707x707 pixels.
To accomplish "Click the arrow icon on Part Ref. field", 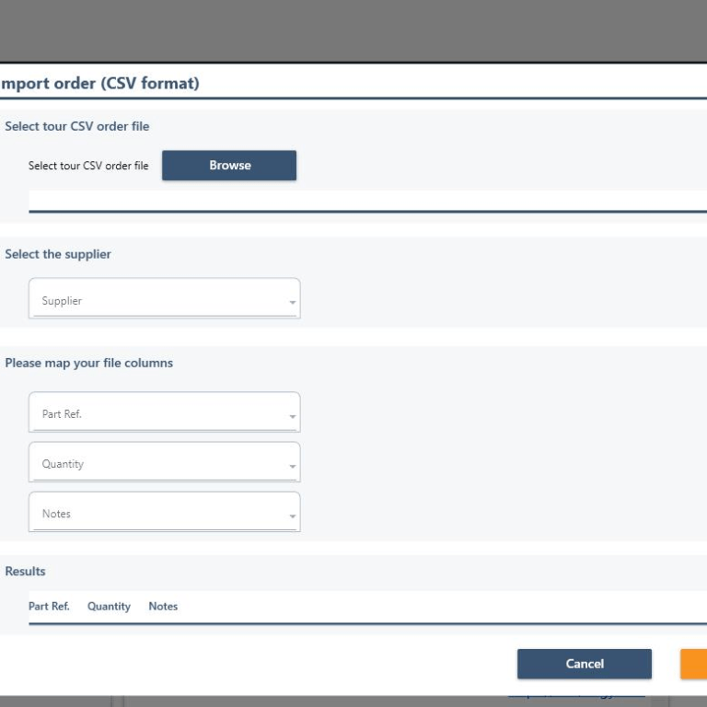I will (x=293, y=417).
